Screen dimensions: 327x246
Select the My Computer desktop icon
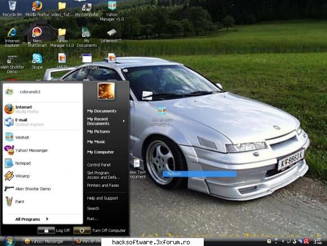pyautogui.click(x=87, y=9)
